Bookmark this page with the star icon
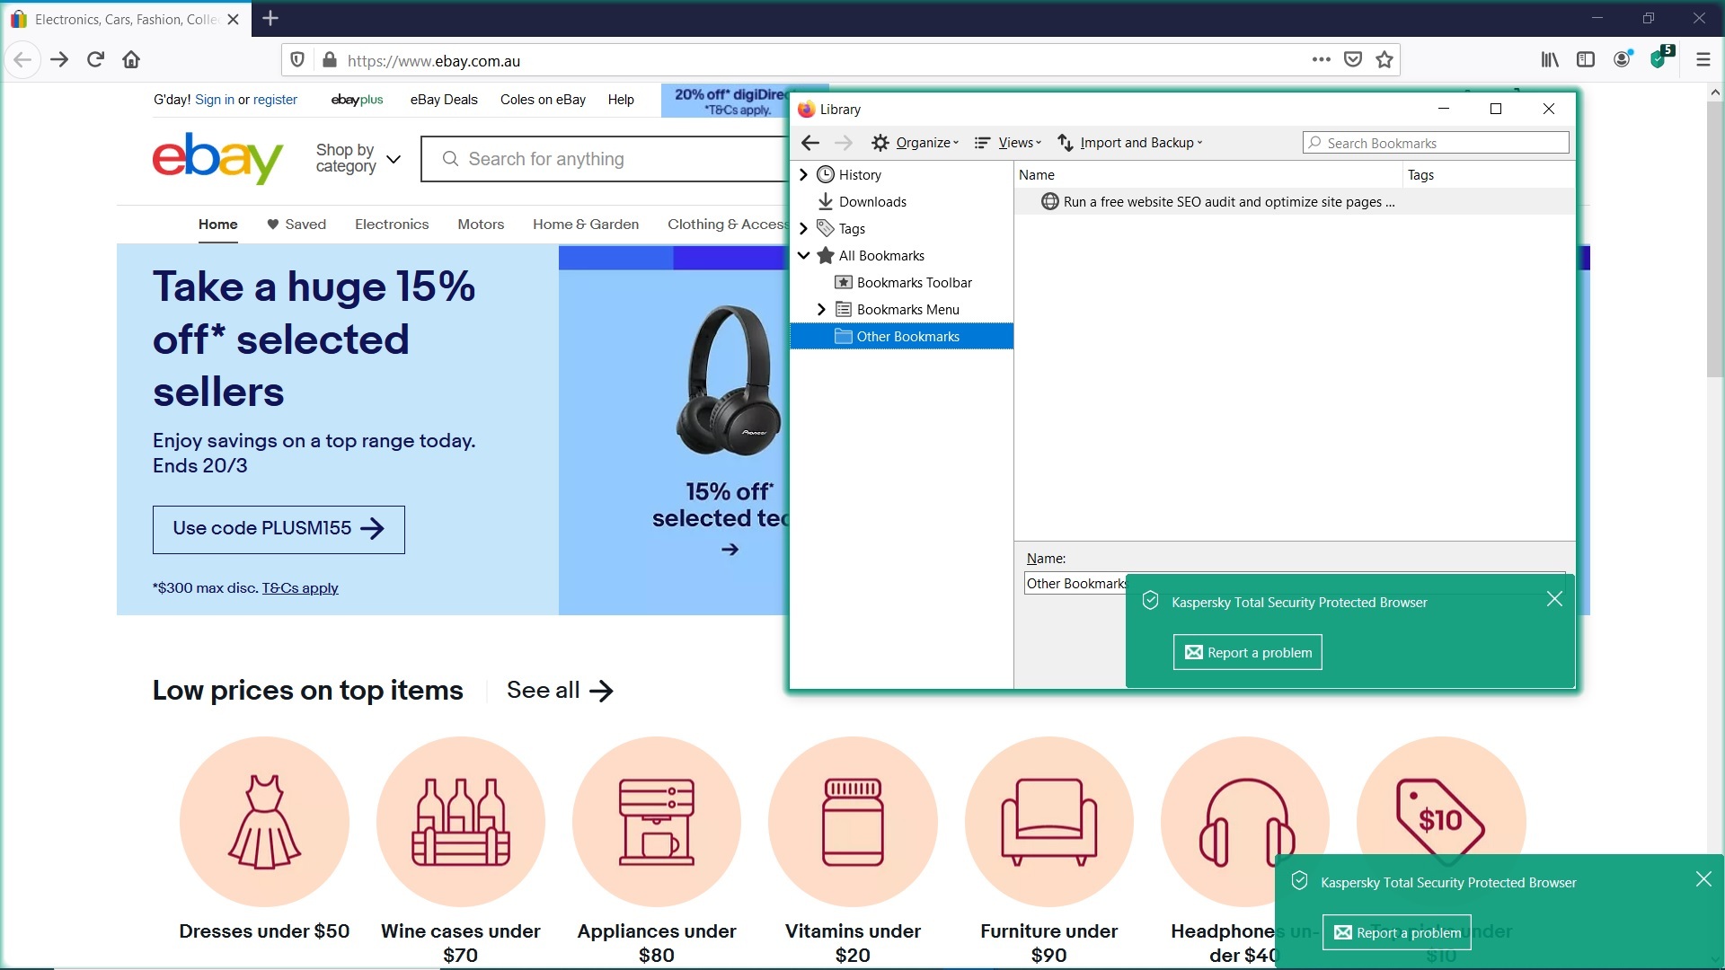The height and width of the screenshot is (970, 1725). coord(1384,60)
